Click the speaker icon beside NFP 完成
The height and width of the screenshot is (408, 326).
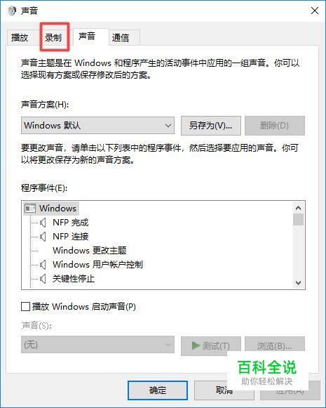pos(43,223)
